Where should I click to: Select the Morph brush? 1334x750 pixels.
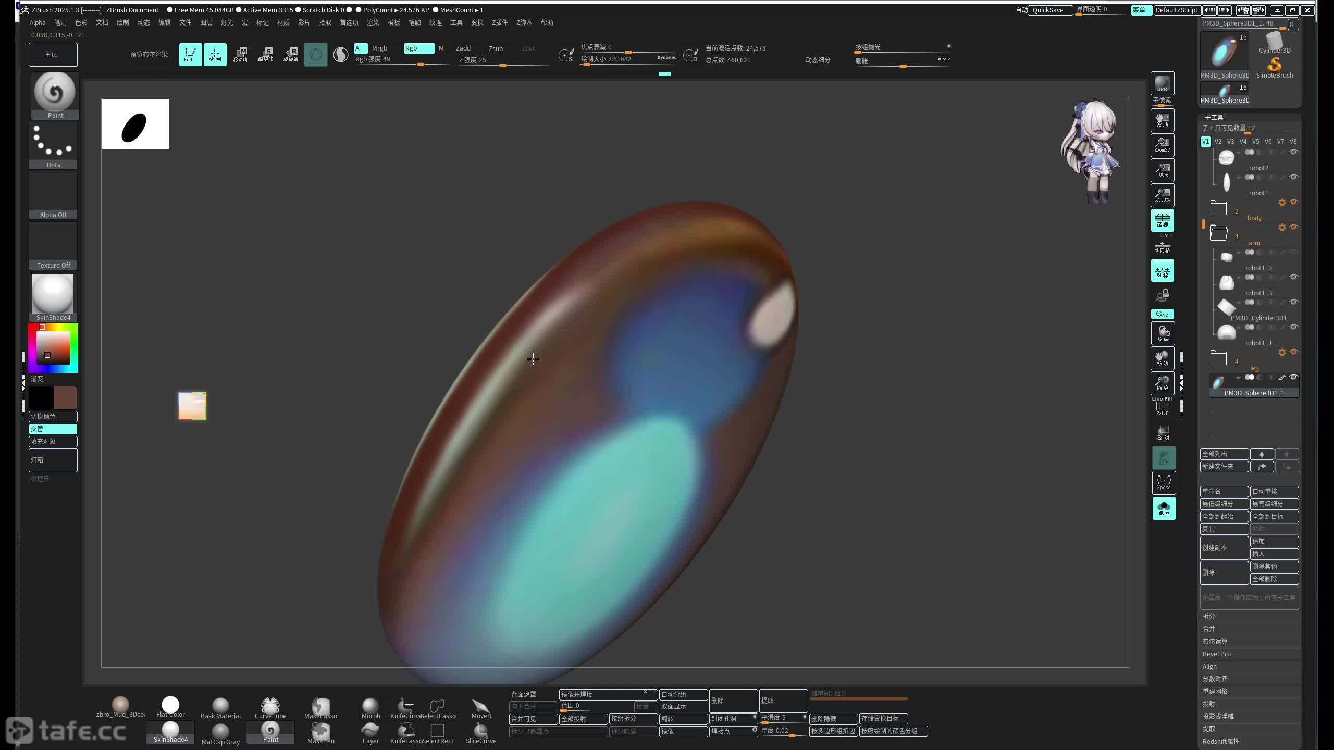tap(370, 708)
